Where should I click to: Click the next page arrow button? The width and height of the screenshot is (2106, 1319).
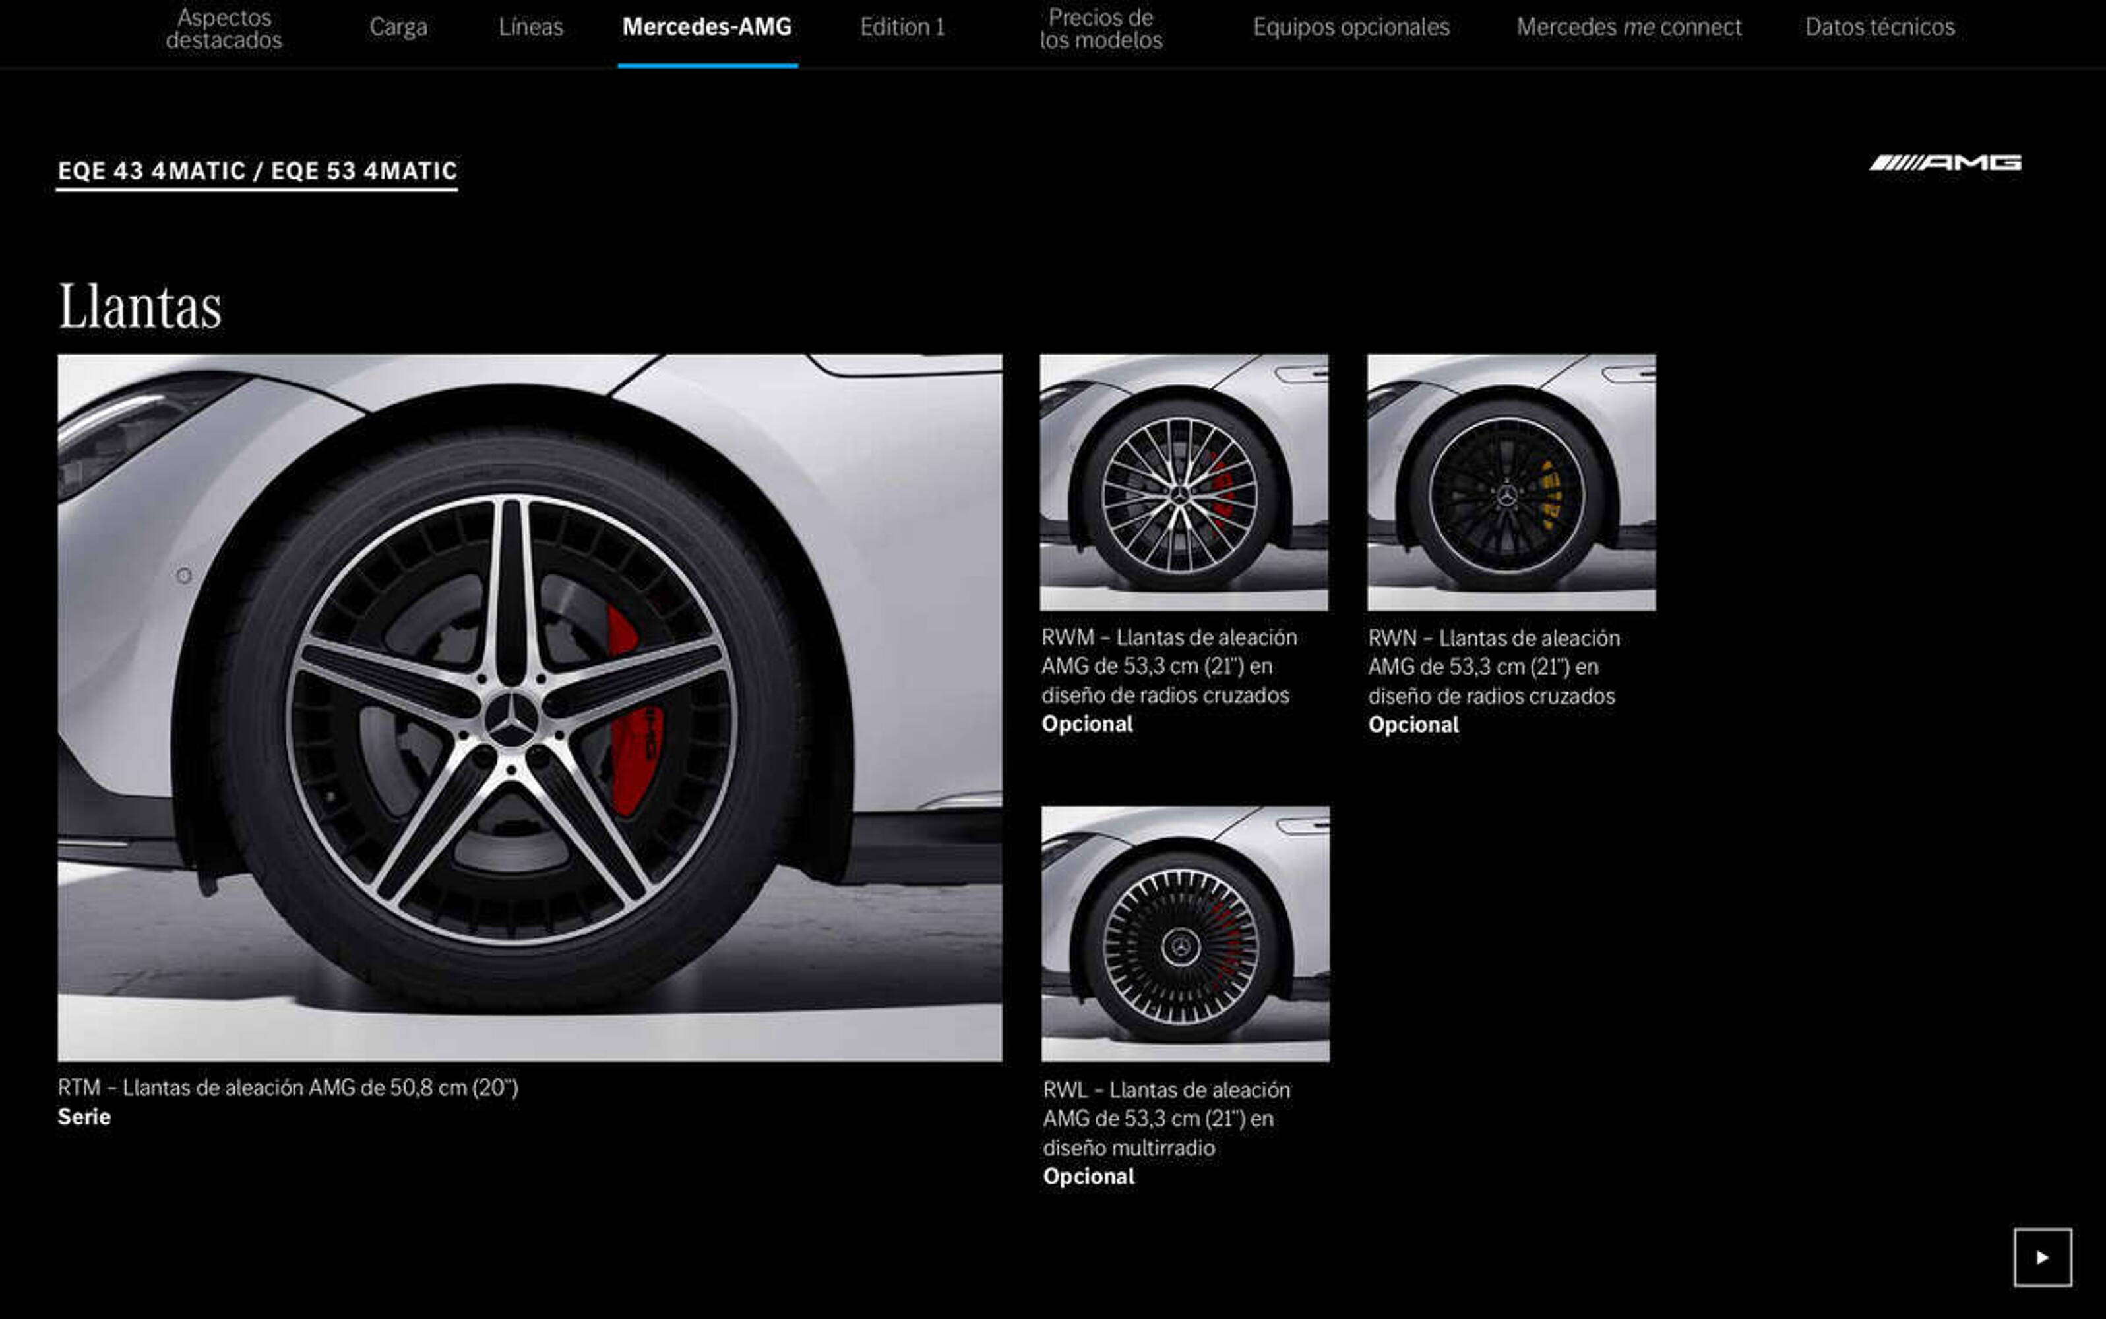pos(2042,1257)
